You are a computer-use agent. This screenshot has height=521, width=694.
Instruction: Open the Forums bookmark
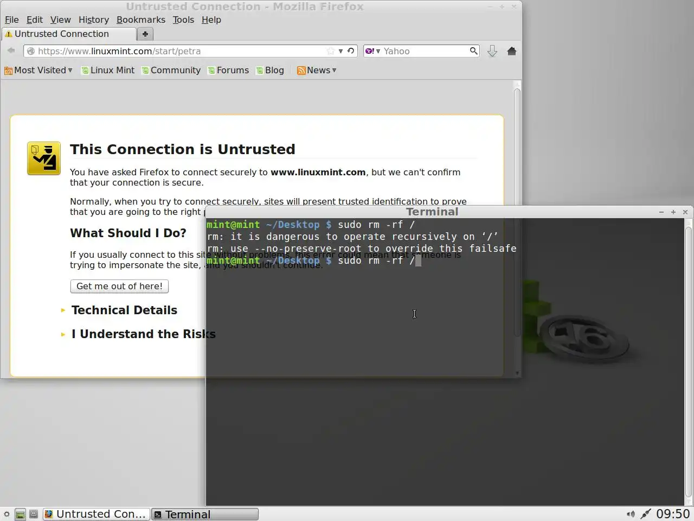(x=228, y=70)
